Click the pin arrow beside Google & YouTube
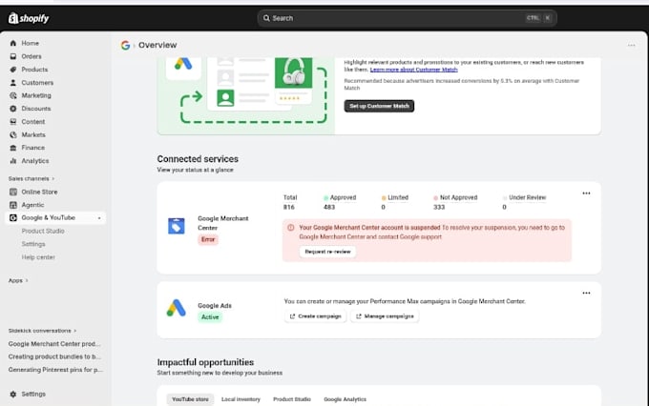 pyautogui.click(x=99, y=218)
